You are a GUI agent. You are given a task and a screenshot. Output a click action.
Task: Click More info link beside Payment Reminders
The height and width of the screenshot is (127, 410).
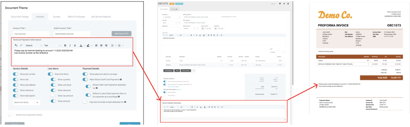coord(178,89)
